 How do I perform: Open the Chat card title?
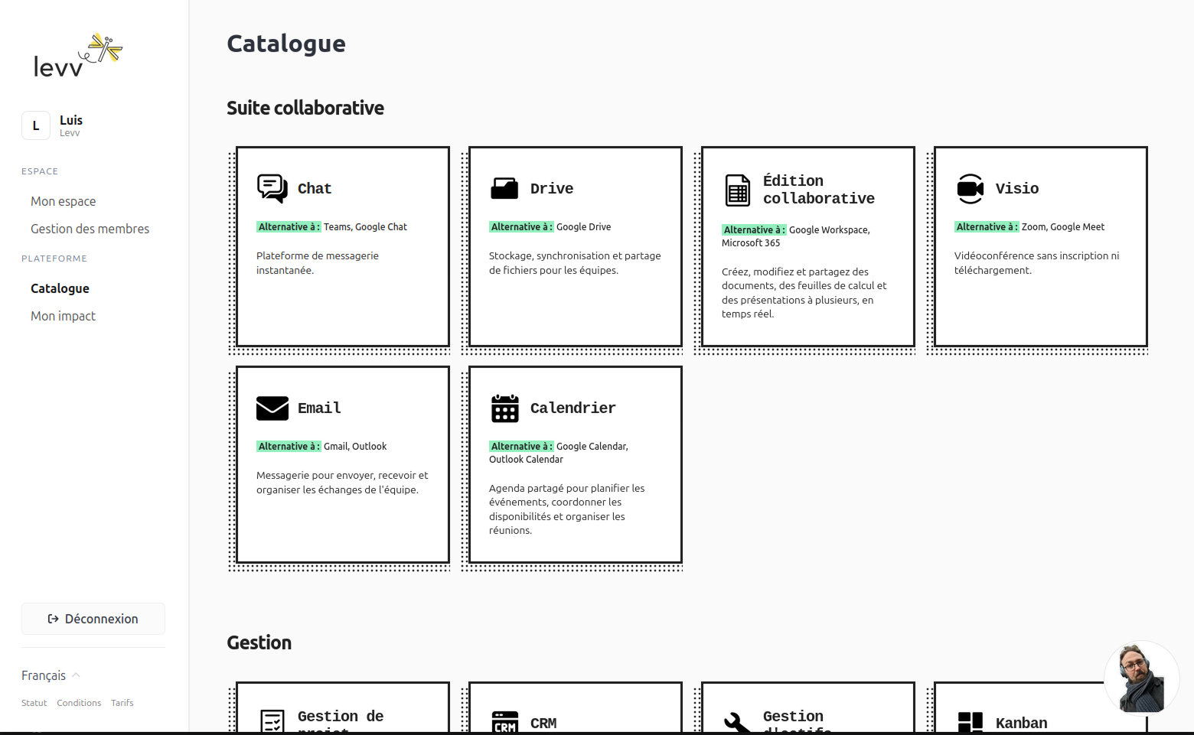tap(315, 188)
